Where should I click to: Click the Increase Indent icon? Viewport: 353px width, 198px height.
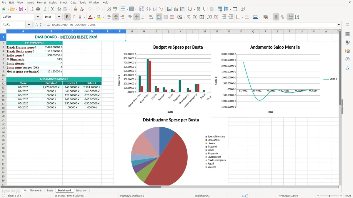click(x=224, y=17)
